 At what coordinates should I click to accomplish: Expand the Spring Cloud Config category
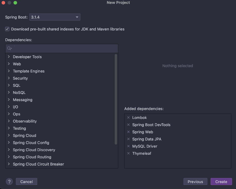tap(9, 143)
